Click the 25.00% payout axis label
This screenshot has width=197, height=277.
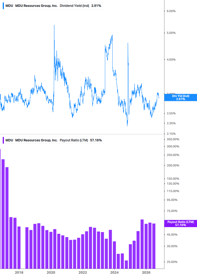[172, 262]
